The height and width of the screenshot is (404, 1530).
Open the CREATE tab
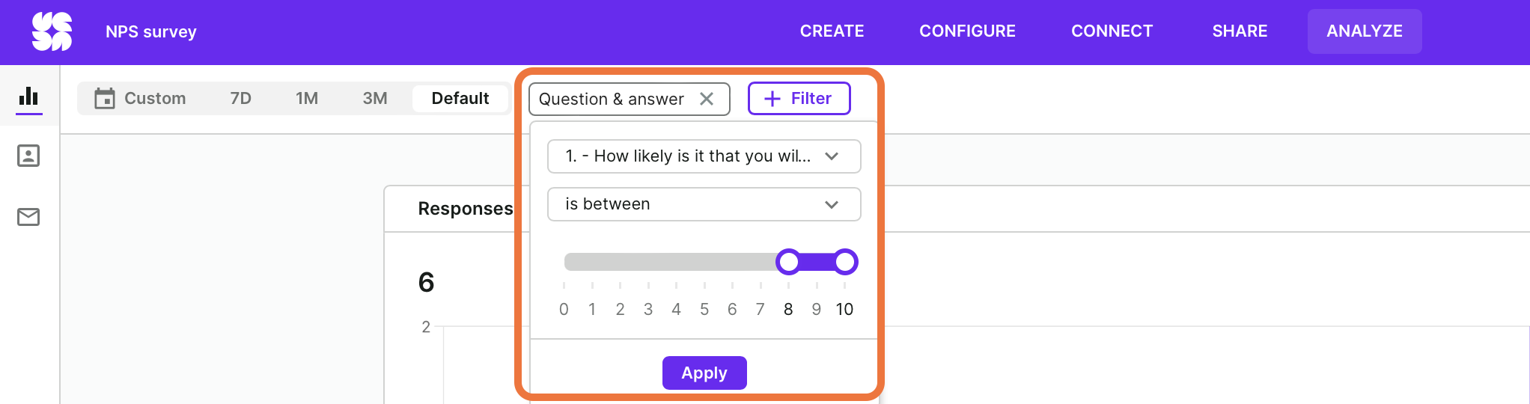point(832,31)
